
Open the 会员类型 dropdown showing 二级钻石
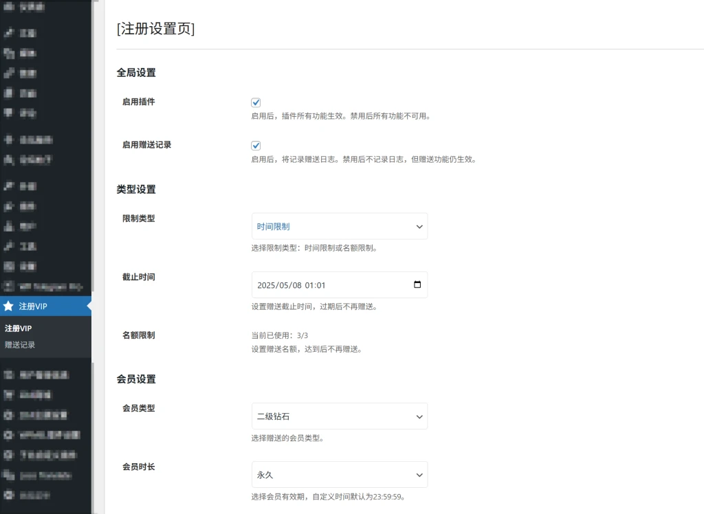click(x=340, y=416)
